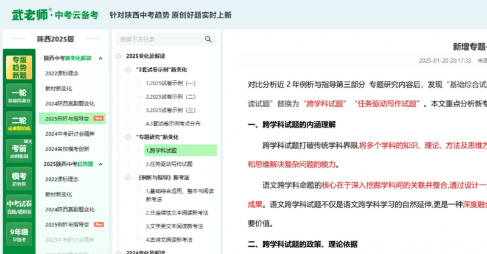Open the 模考 sidebar tile
Screen dimensions: 487x254
19,178
